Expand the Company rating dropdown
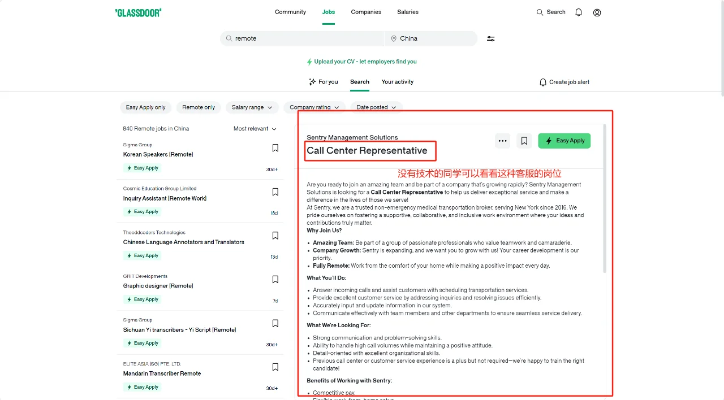Screen dimensions: 724x400 tap(314, 107)
